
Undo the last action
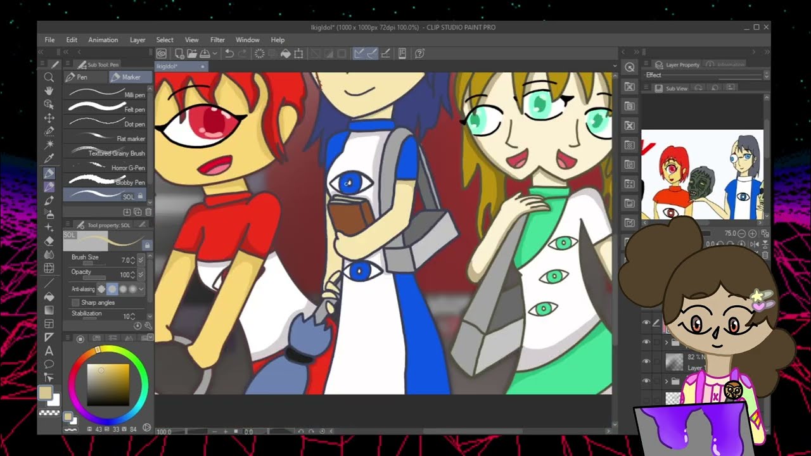click(x=229, y=54)
